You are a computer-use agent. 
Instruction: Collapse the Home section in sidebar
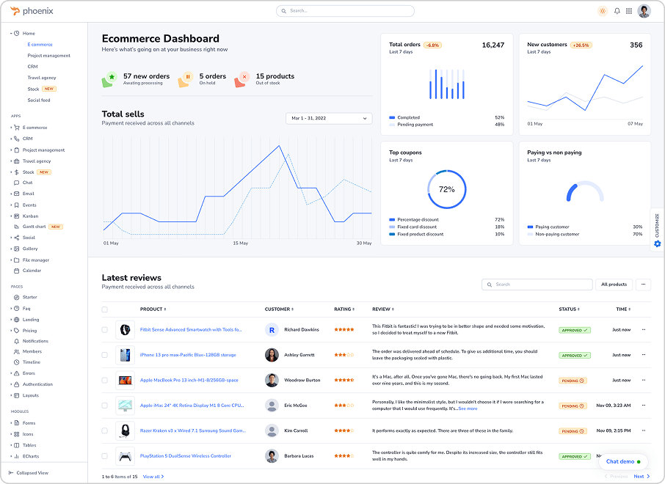12,33
